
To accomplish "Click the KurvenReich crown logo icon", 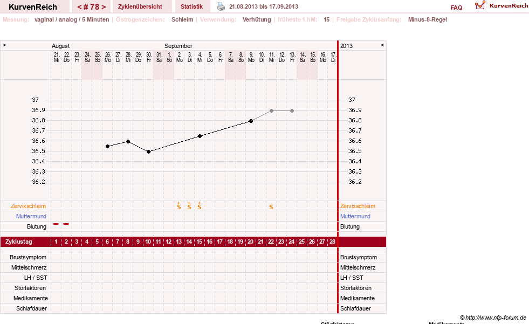I will coord(480,5).
